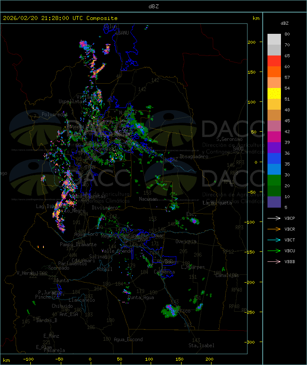Viewport: 307px width, 365px height.
Task: Click the Bardas_B place label
Action: click(x=46, y=320)
